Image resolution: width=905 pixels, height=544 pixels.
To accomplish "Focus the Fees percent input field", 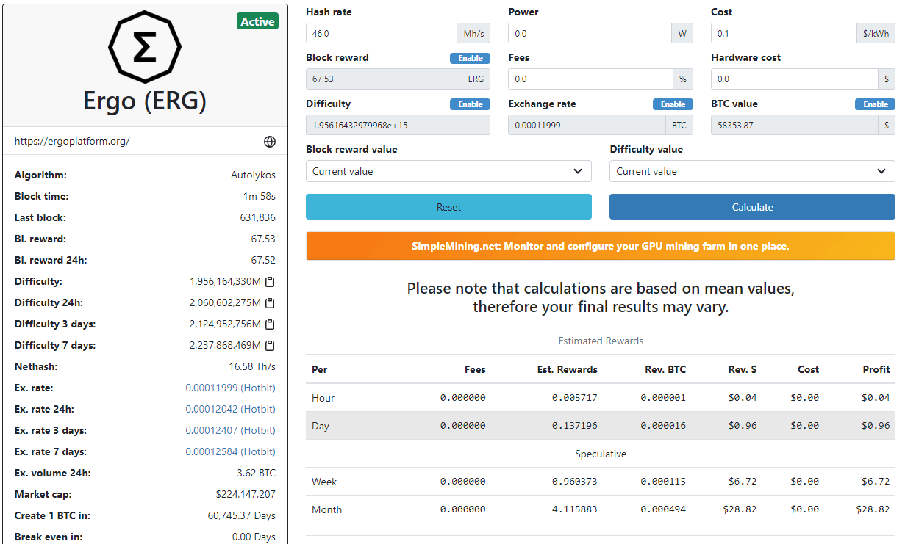I will [590, 79].
